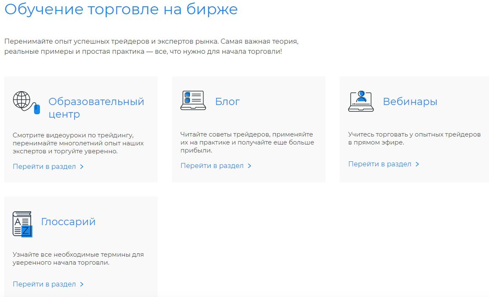Open the Блог card title
489x297 pixels.
227,101
